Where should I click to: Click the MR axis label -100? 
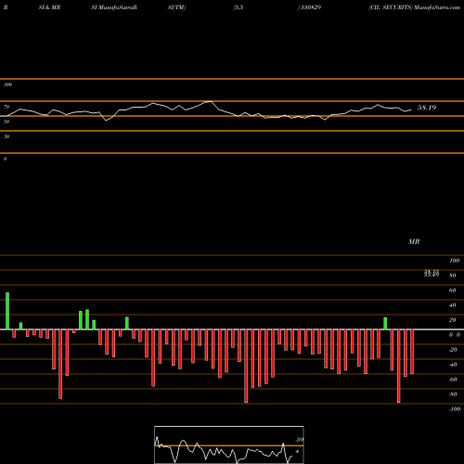(455, 409)
